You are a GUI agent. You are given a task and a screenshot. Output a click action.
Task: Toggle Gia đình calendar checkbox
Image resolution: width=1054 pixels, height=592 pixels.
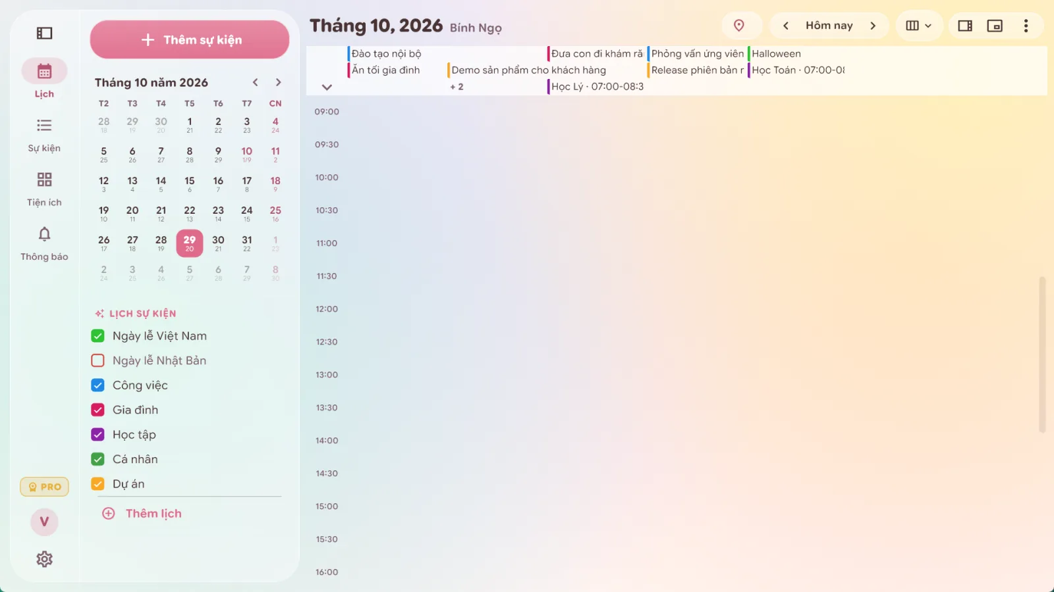click(97, 410)
